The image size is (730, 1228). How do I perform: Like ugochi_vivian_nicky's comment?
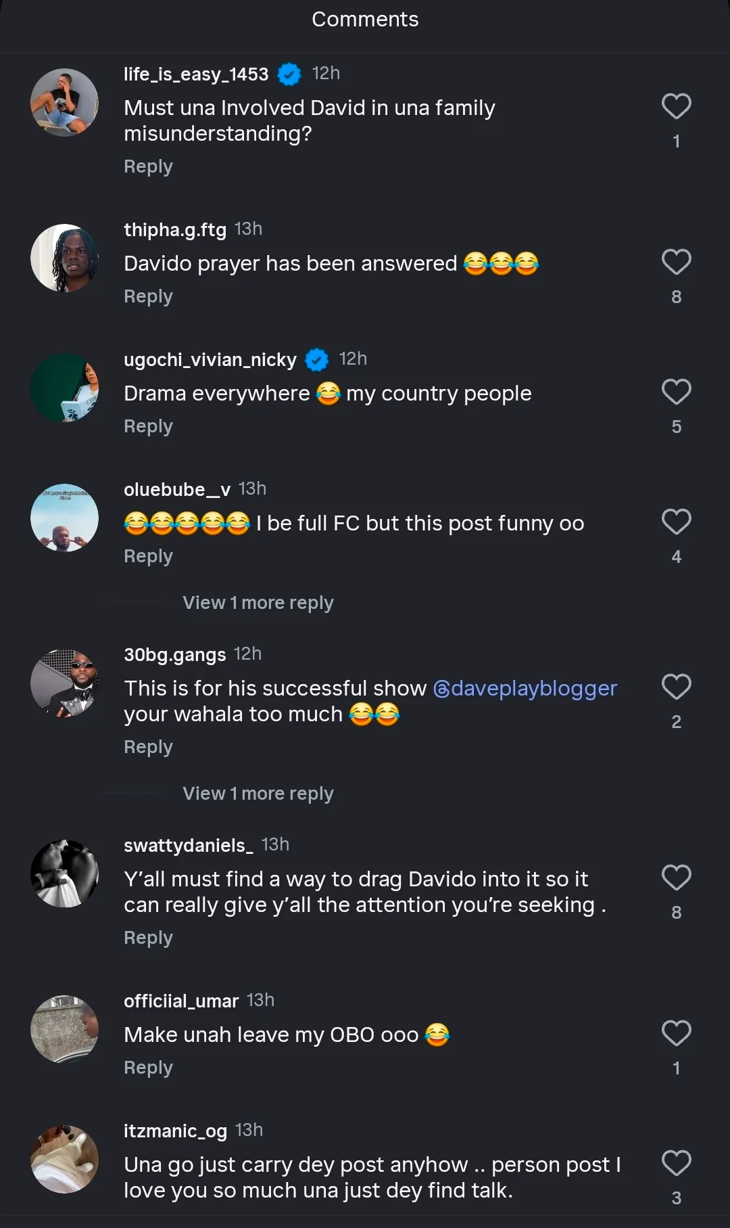[x=676, y=392]
